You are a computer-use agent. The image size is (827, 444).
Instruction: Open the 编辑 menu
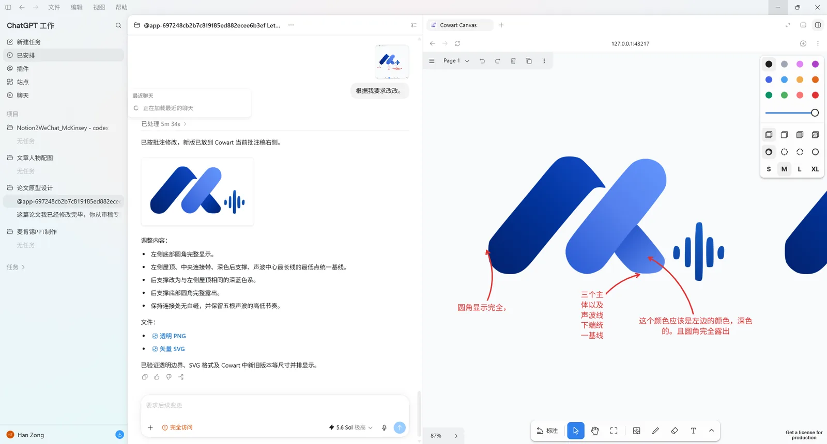(x=76, y=7)
